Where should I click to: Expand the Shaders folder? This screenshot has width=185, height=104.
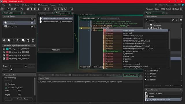point(146,74)
